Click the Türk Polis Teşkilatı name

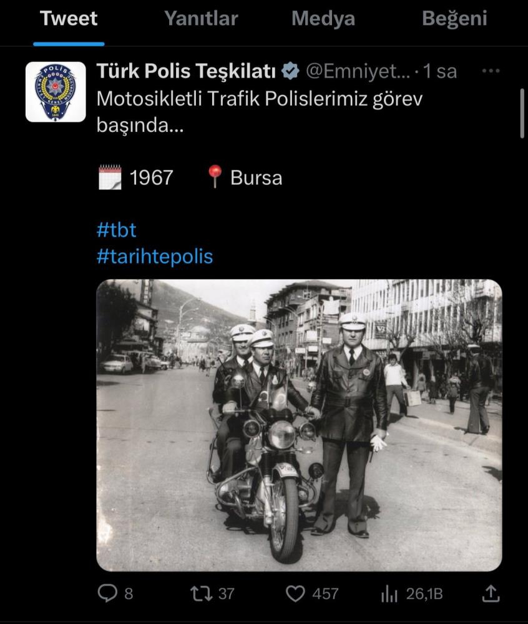point(186,71)
